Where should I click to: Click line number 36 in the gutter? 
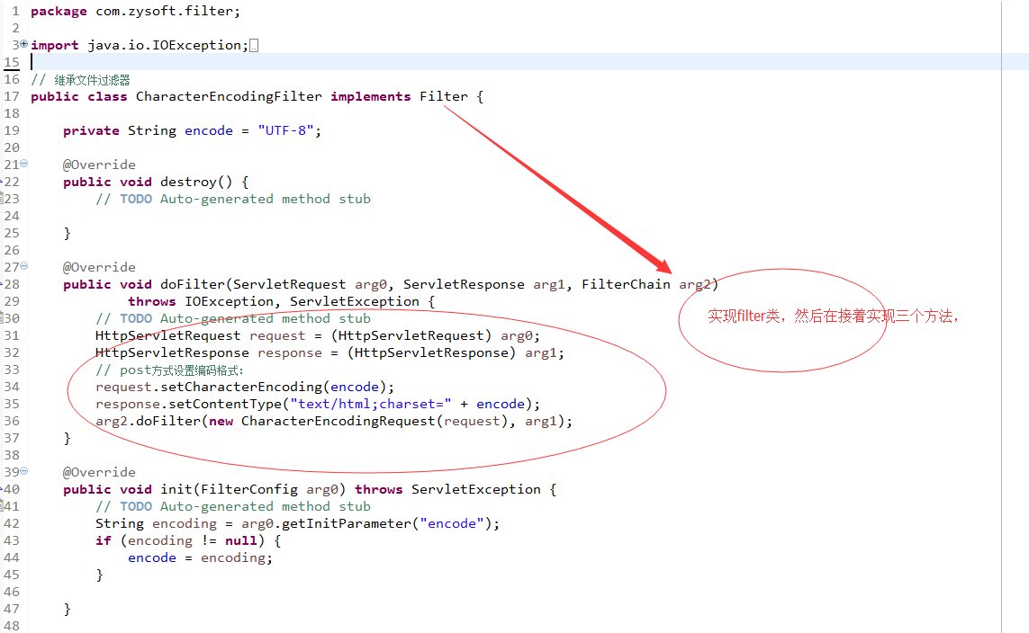click(x=12, y=421)
